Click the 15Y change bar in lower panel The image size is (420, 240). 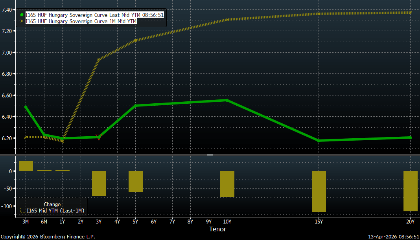319,191
